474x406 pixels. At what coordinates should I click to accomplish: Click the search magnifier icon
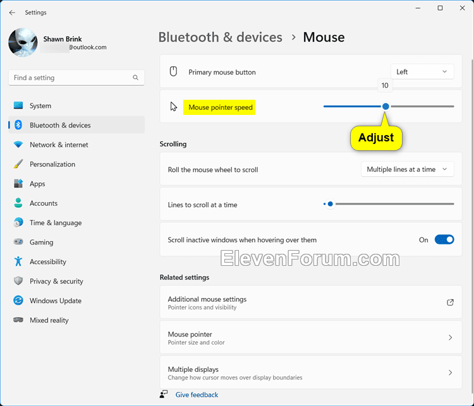[x=136, y=78]
